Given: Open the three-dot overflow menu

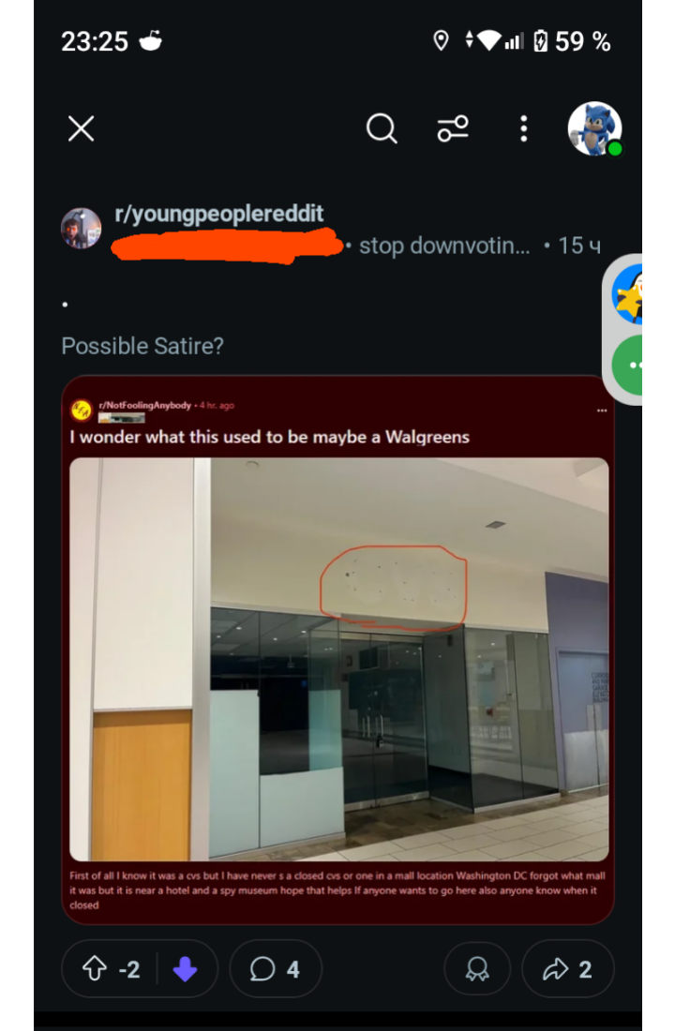Looking at the screenshot, I should pyautogui.click(x=524, y=129).
